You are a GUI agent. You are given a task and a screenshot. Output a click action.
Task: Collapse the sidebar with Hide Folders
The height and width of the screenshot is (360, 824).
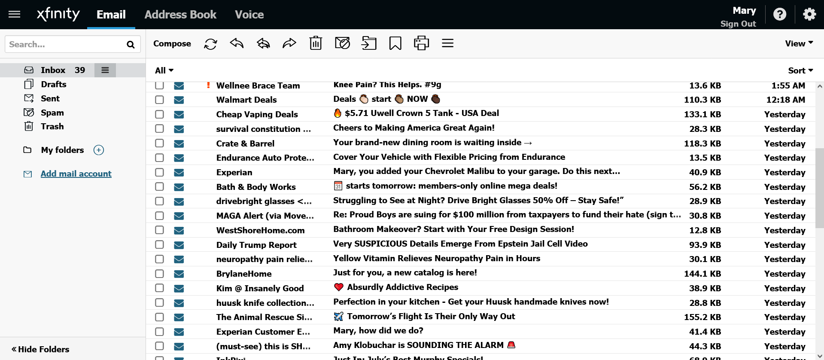[40, 349]
